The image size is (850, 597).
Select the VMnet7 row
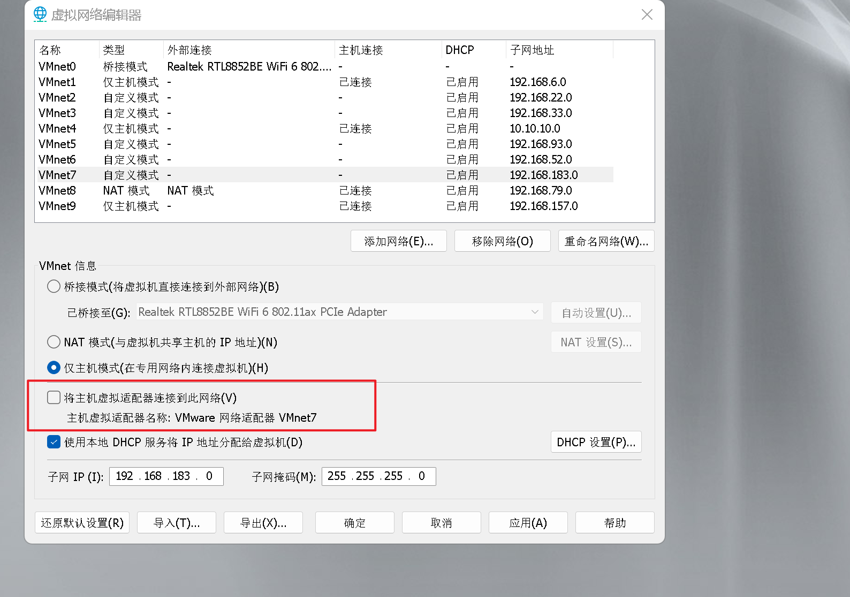click(x=324, y=175)
